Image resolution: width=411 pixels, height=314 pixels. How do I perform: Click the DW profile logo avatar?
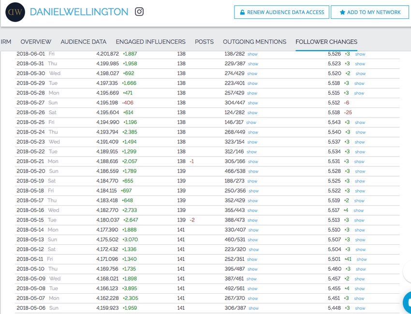[x=15, y=12]
